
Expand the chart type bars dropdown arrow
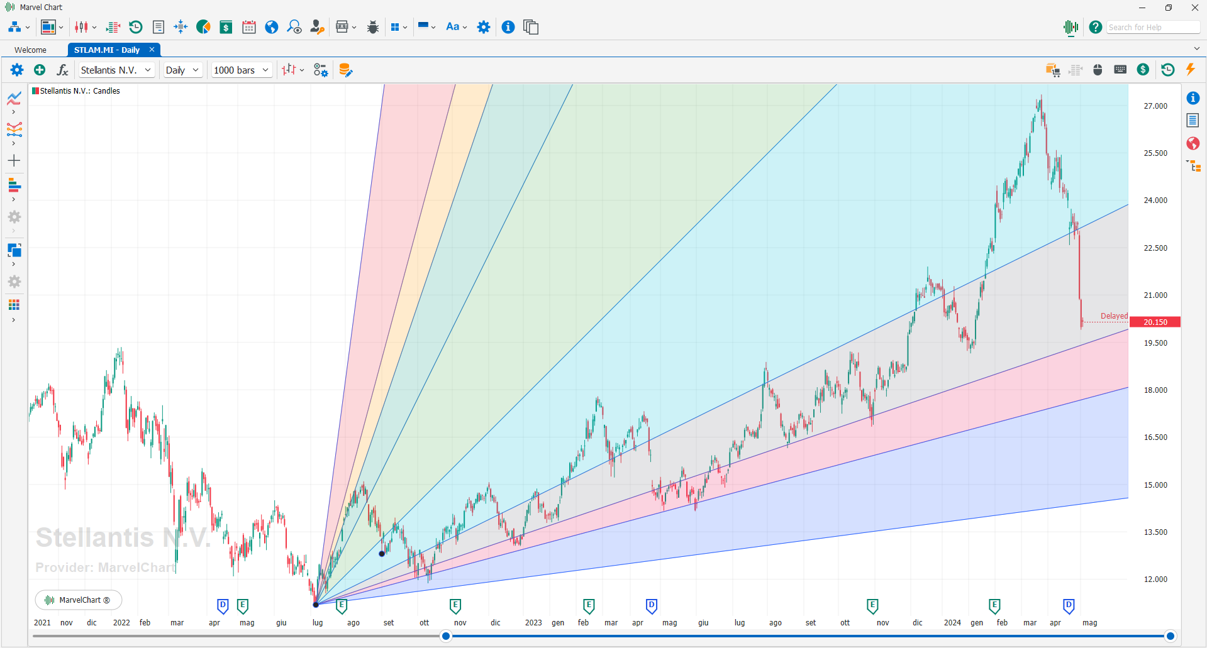pyautogui.click(x=302, y=70)
